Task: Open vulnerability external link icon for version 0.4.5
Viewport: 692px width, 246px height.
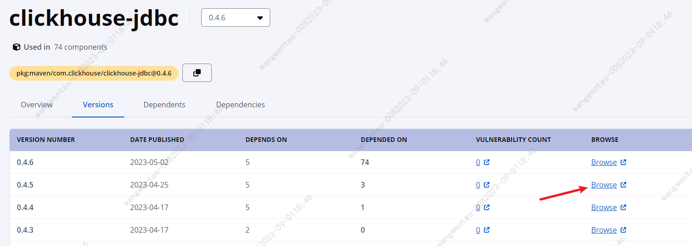Action: click(487, 185)
